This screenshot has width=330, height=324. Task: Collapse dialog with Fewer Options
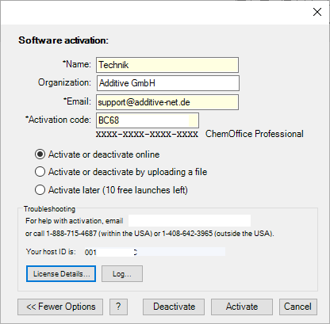pyautogui.click(x=60, y=307)
